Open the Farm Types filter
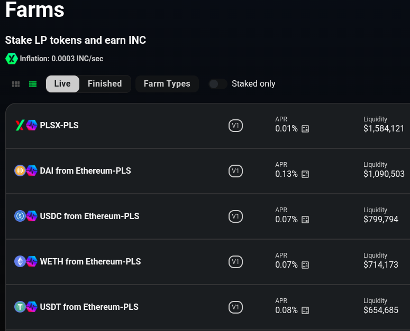The width and height of the screenshot is (410, 331). pos(167,84)
